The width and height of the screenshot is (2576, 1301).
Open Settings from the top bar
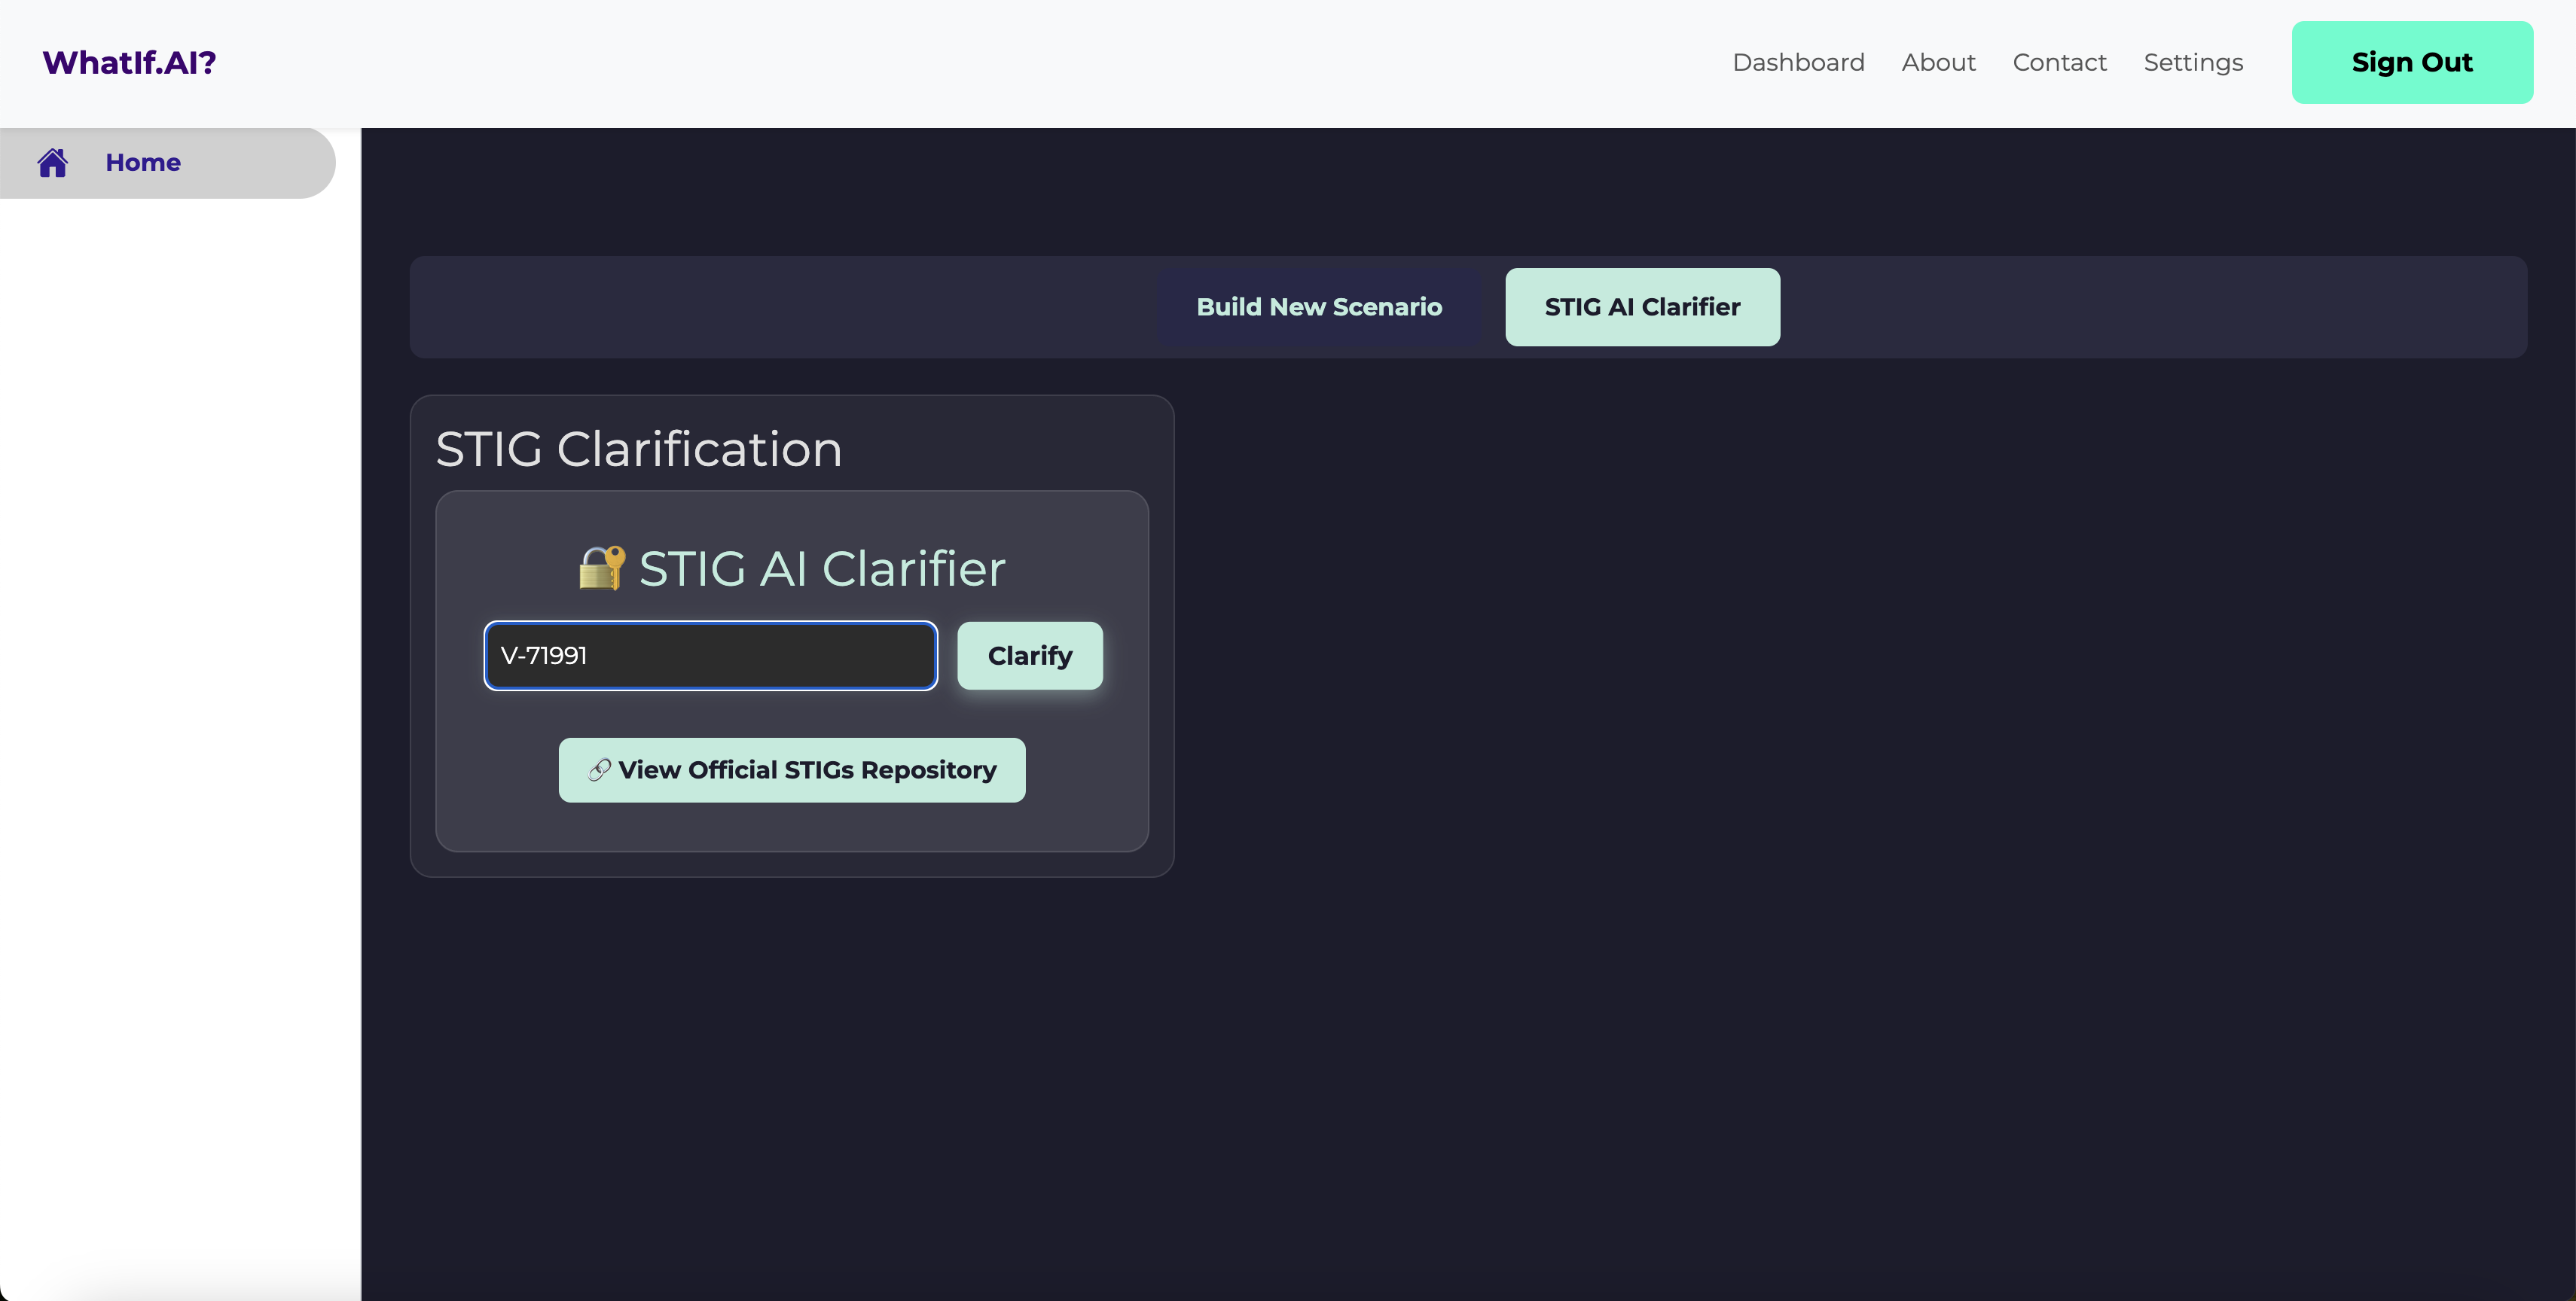pos(2193,62)
